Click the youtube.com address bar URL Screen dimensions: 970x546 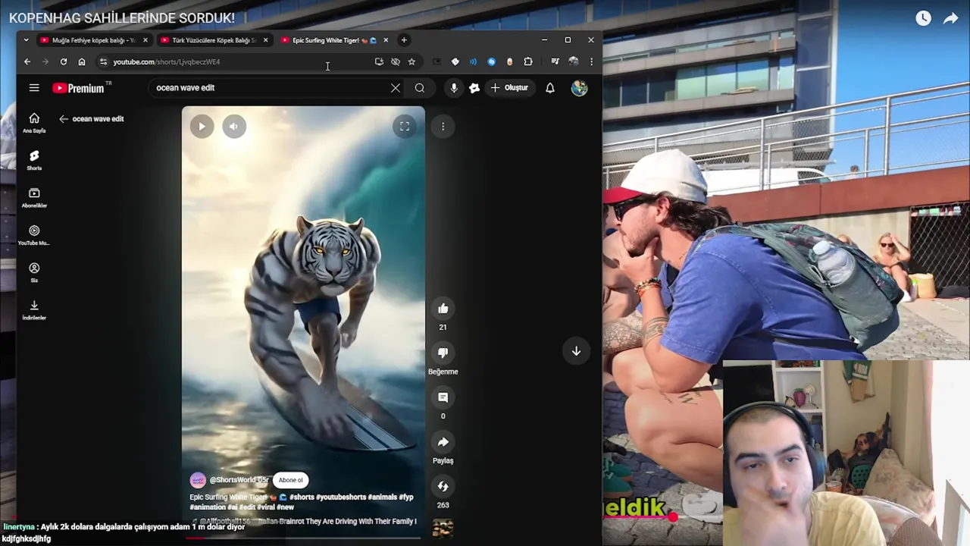click(167, 62)
